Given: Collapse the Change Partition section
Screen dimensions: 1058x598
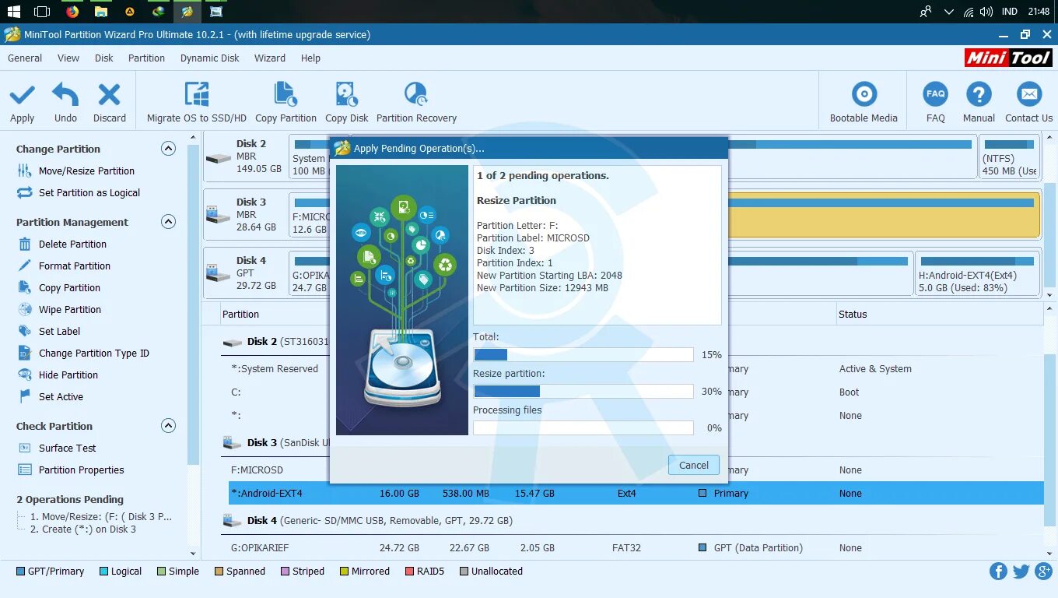Looking at the screenshot, I should click(x=168, y=148).
